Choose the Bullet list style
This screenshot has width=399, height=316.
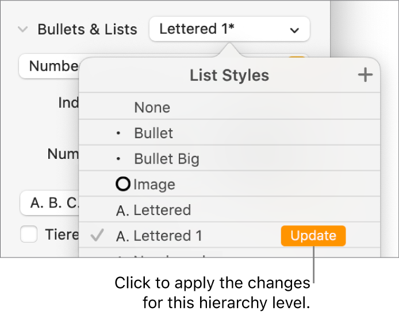[x=154, y=133]
